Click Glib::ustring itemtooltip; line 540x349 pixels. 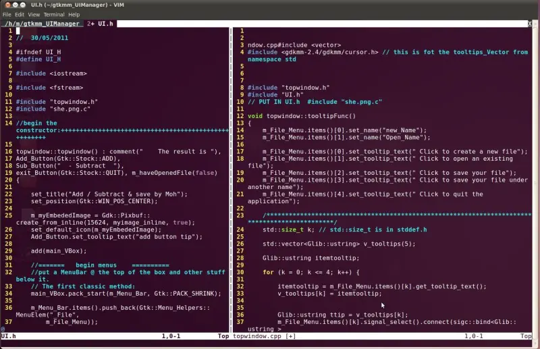311,258
